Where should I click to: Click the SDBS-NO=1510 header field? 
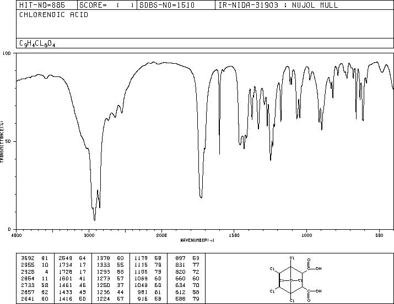click(x=176, y=5)
